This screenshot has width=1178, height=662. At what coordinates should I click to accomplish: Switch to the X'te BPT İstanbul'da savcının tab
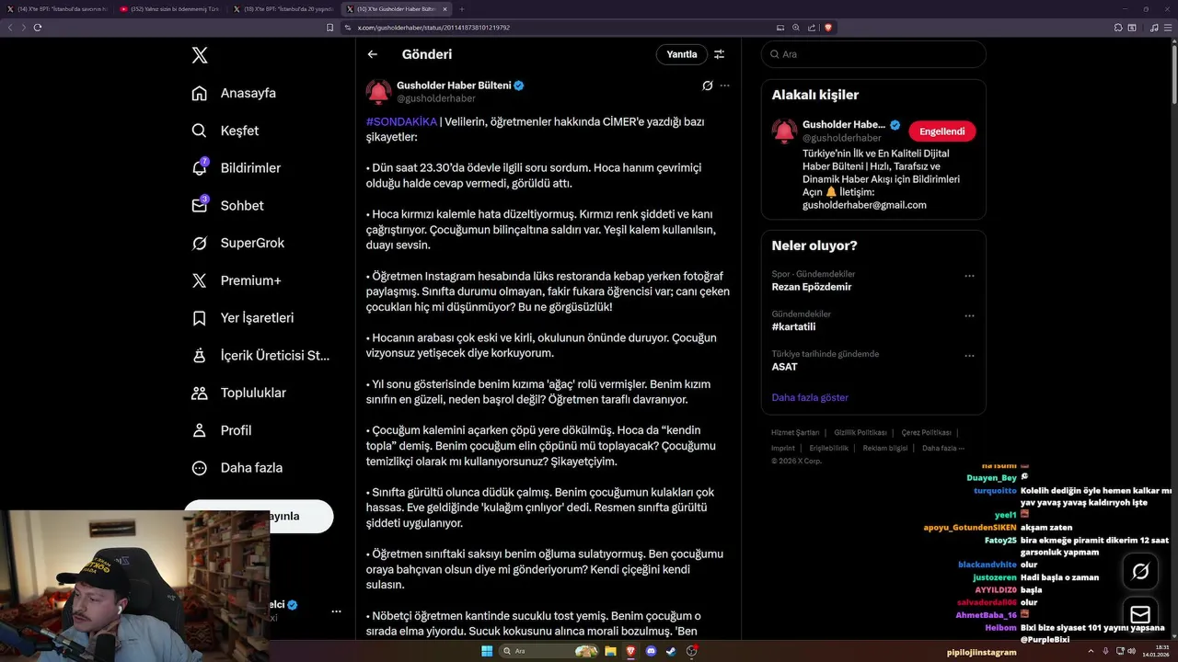[x=57, y=8]
